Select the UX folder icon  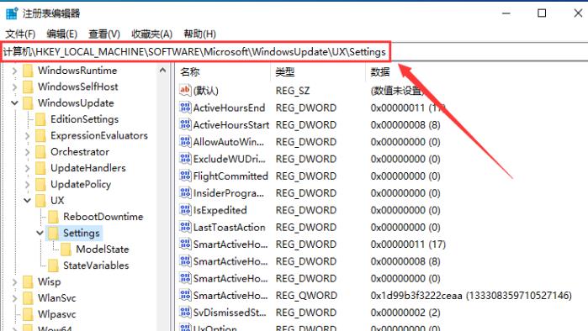(40, 200)
